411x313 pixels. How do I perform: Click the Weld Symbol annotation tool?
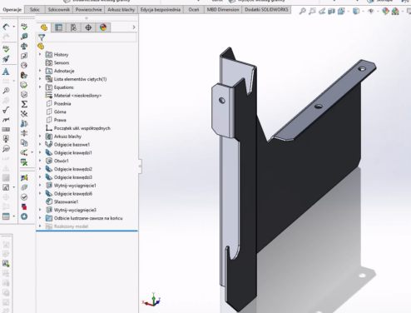[x=6, y=120]
